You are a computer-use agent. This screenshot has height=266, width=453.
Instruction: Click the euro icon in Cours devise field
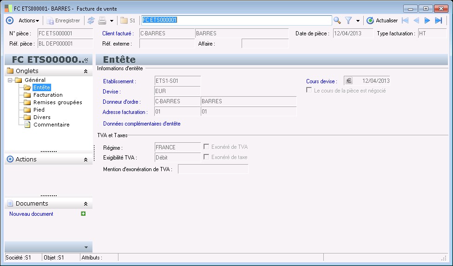coord(349,80)
